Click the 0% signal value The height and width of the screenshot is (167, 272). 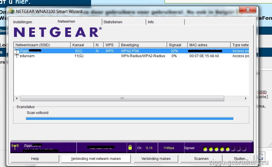(x=174, y=56)
